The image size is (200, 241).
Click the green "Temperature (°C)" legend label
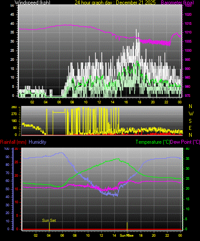[x=153, y=142]
